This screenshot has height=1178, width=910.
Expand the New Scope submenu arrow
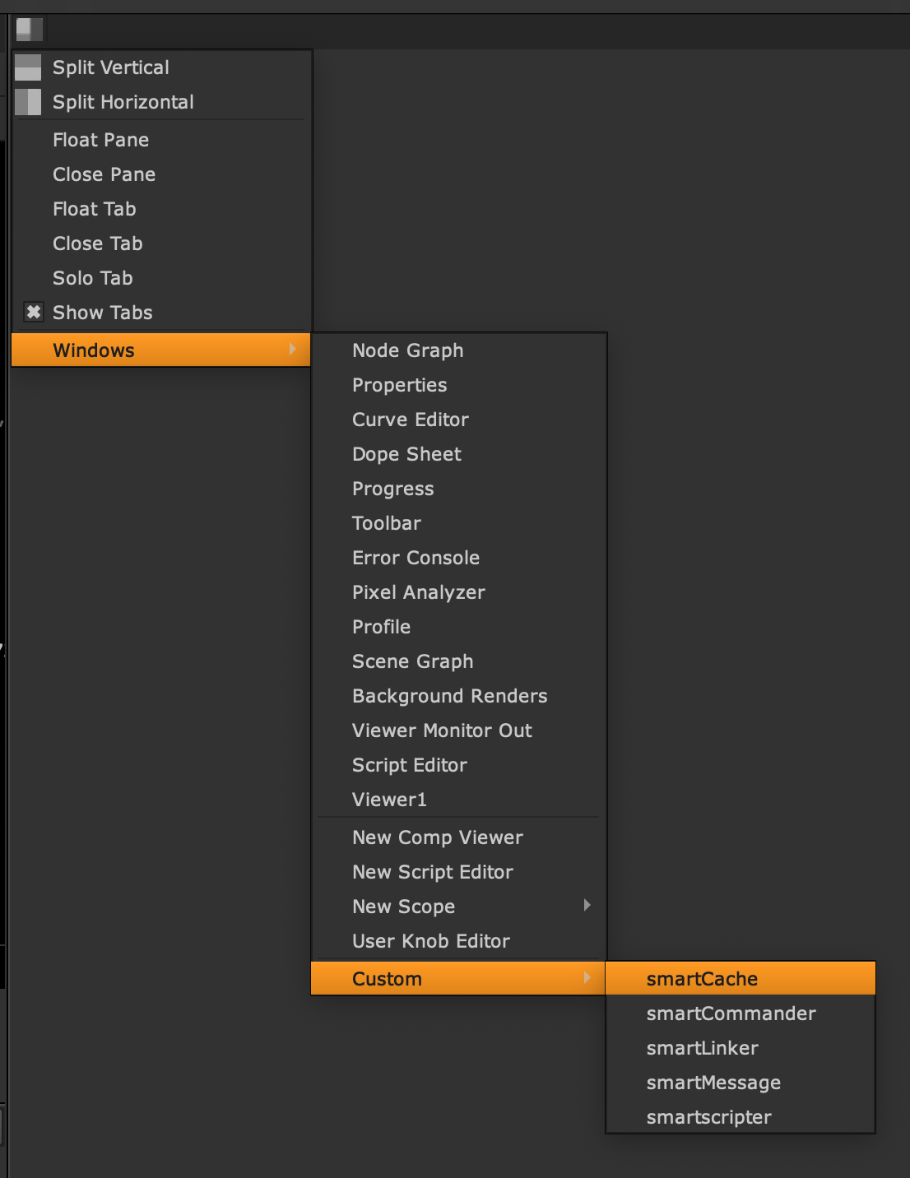587,906
